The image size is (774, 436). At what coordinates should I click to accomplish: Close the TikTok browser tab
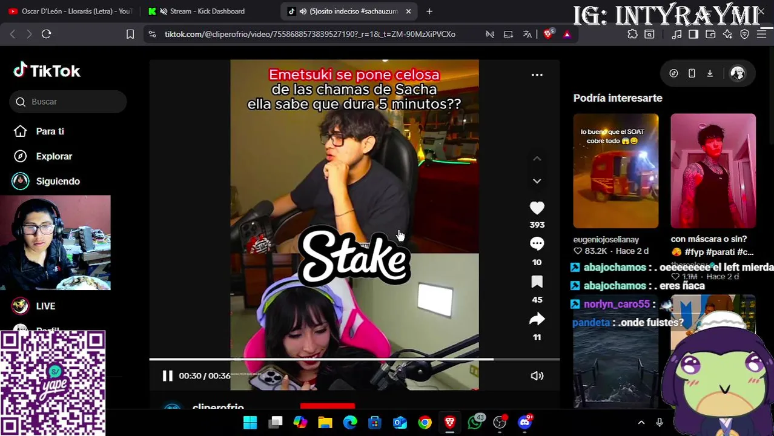click(408, 11)
